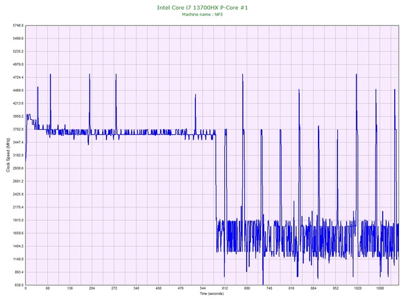Click the y-axis value 3447.4
Viewport: 405px width, 304px height.
click(18, 142)
